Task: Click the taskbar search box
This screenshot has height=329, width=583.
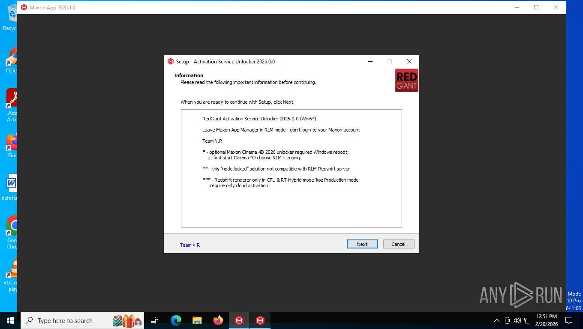Action: (83, 320)
